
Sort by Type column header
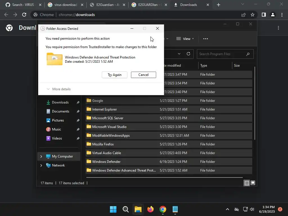(x=215, y=66)
